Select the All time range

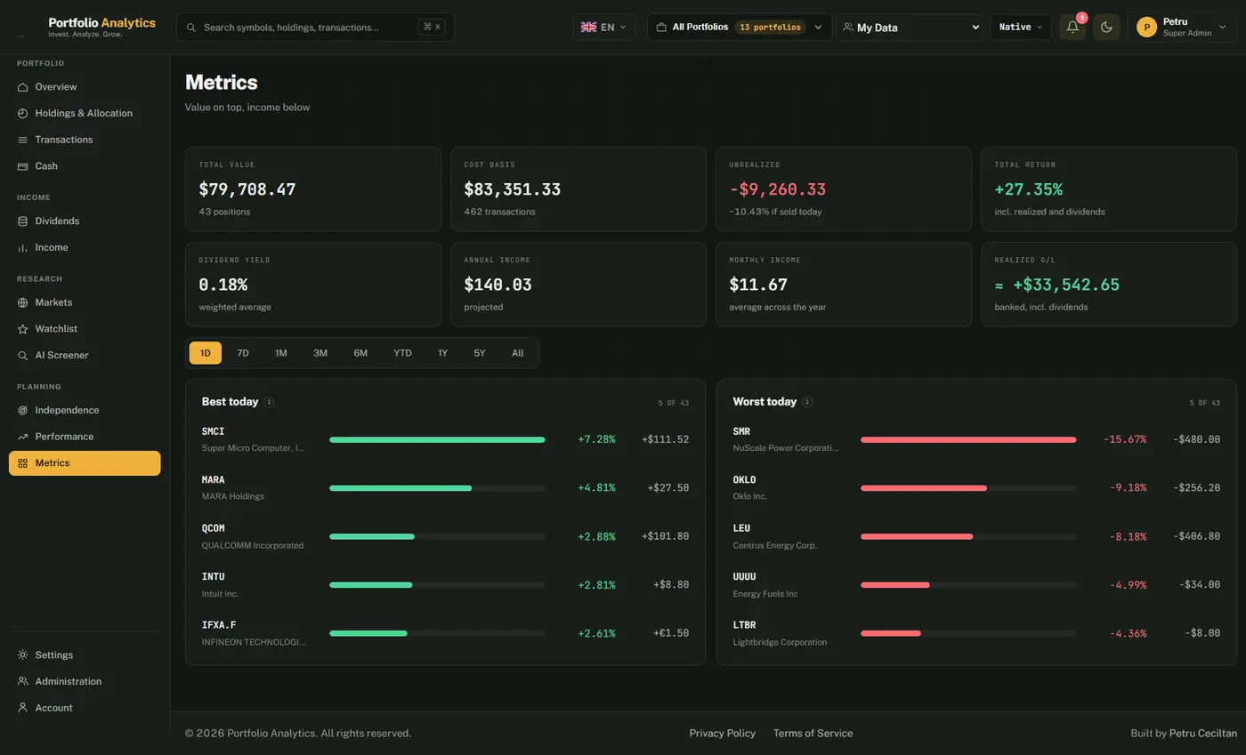(518, 353)
